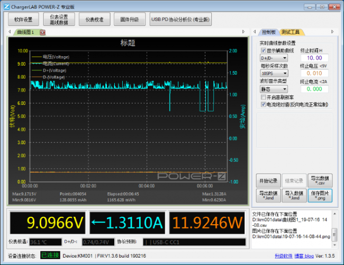Click the 11.9246W power readout
This screenshot has height=265, width=344.
click(207, 223)
